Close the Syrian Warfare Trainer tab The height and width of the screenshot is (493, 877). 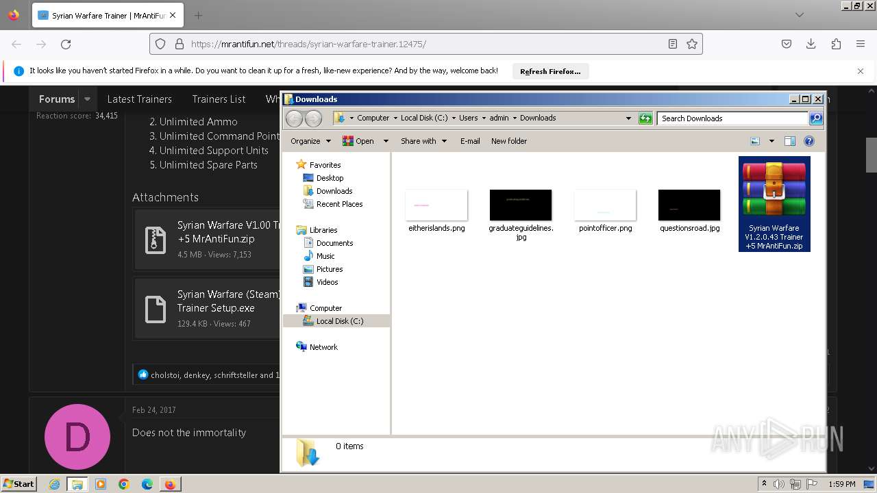pyautogui.click(x=173, y=15)
